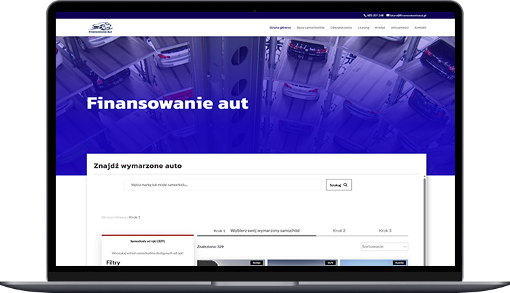Switch to the Krok 3 step
Screen dimensions: 510x293
[385, 230]
